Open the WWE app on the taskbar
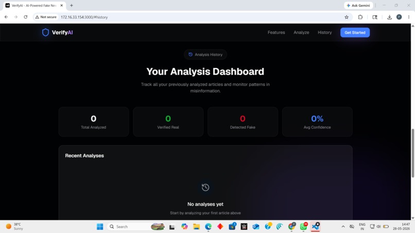415x233 pixels. [x=244, y=227]
